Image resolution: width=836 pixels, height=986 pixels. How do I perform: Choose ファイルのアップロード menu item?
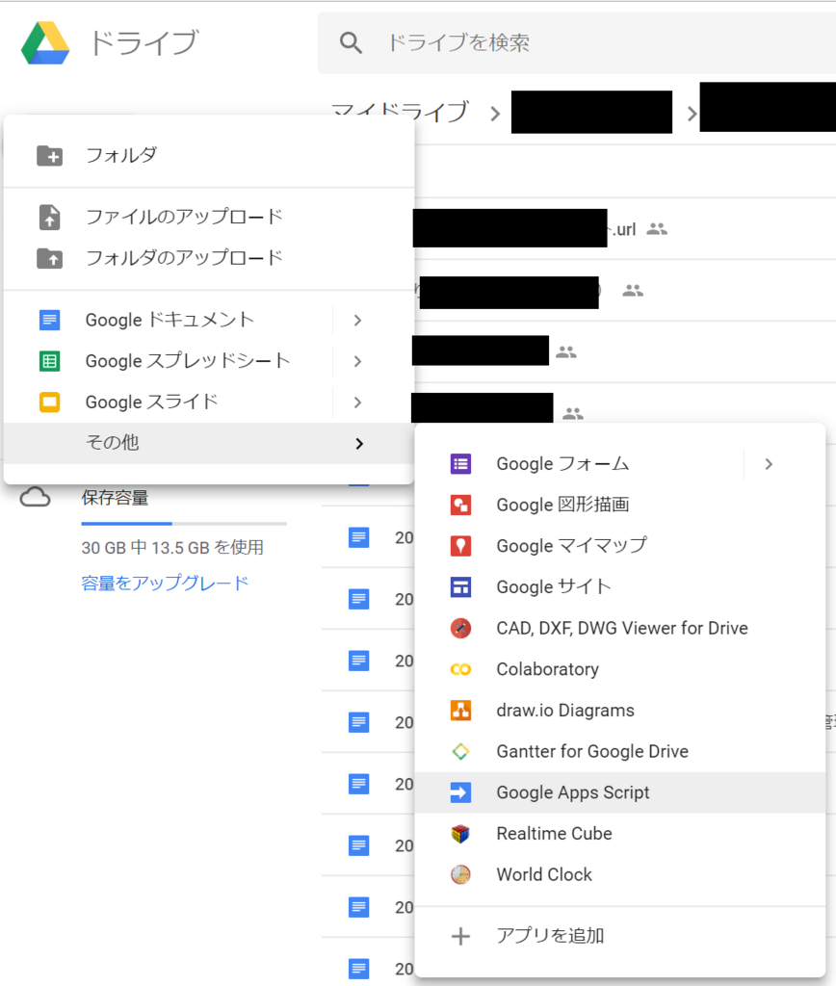pyautogui.click(x=209, y=217)
